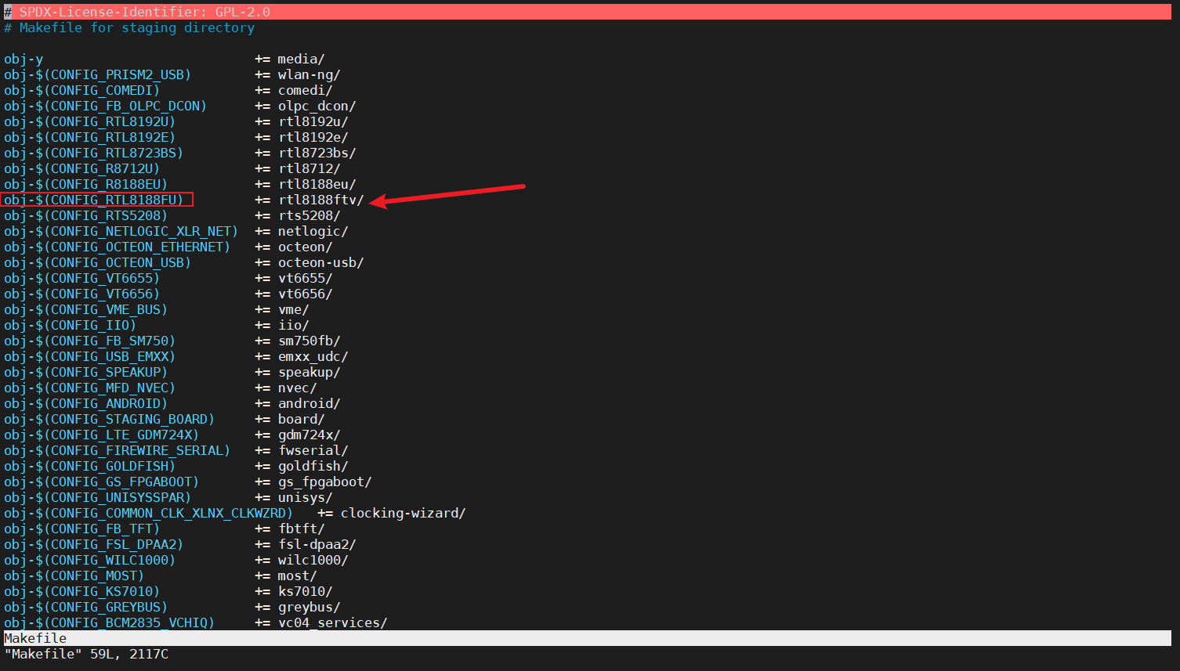Click 'obj-$(CONFIG_RTL8723BS)' text
Screen dimensions: 1180x671
pos(94,153)
